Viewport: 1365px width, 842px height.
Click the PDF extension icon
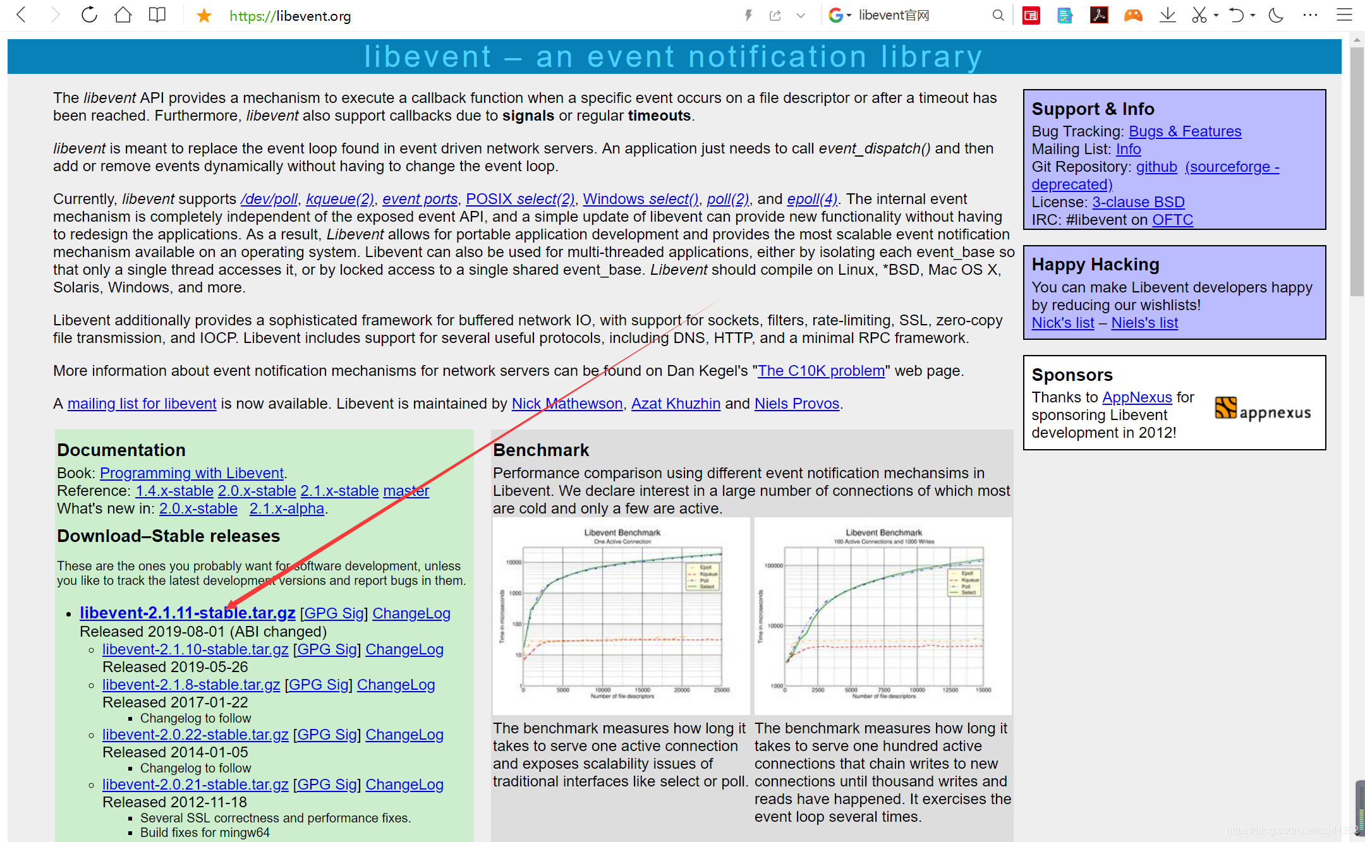pos(1099,15)
